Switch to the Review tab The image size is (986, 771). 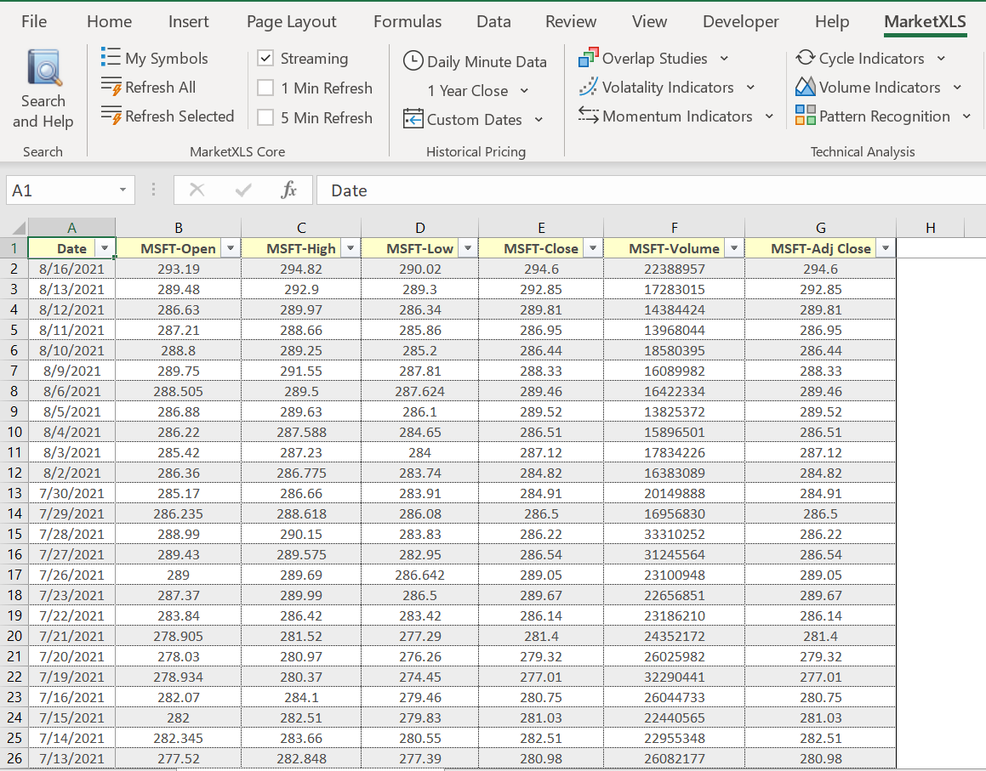point(571,21)
